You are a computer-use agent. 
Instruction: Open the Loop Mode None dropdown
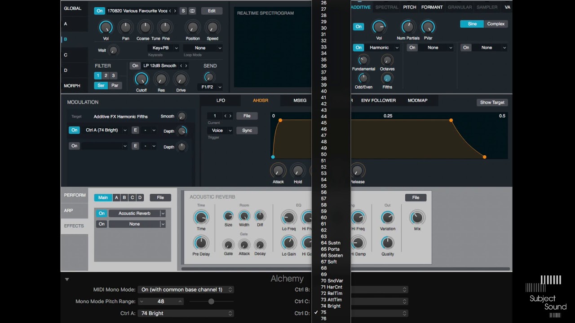click(x=202, y=48)
